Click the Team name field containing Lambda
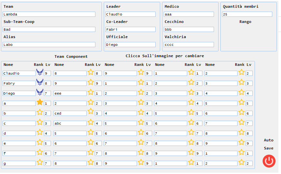This screenshot has height=174, width=281. tap(49, 14)
